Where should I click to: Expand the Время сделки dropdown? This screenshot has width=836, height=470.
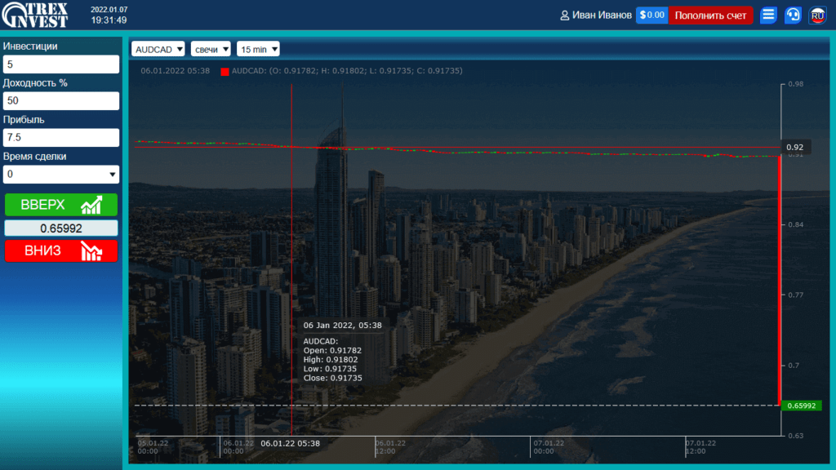click(61, 175)
